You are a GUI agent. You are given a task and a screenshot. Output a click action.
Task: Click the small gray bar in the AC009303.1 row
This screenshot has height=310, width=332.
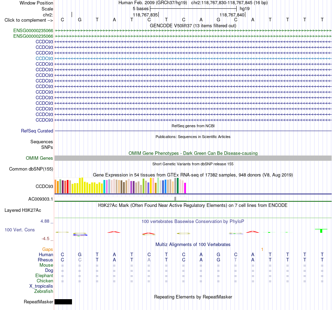(x=175, y=199)
